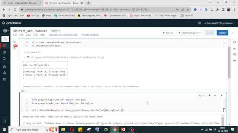This screenshot has height=133, width=238.
Task: Open the Comments icon on right panel
Action: click(235, 42)
